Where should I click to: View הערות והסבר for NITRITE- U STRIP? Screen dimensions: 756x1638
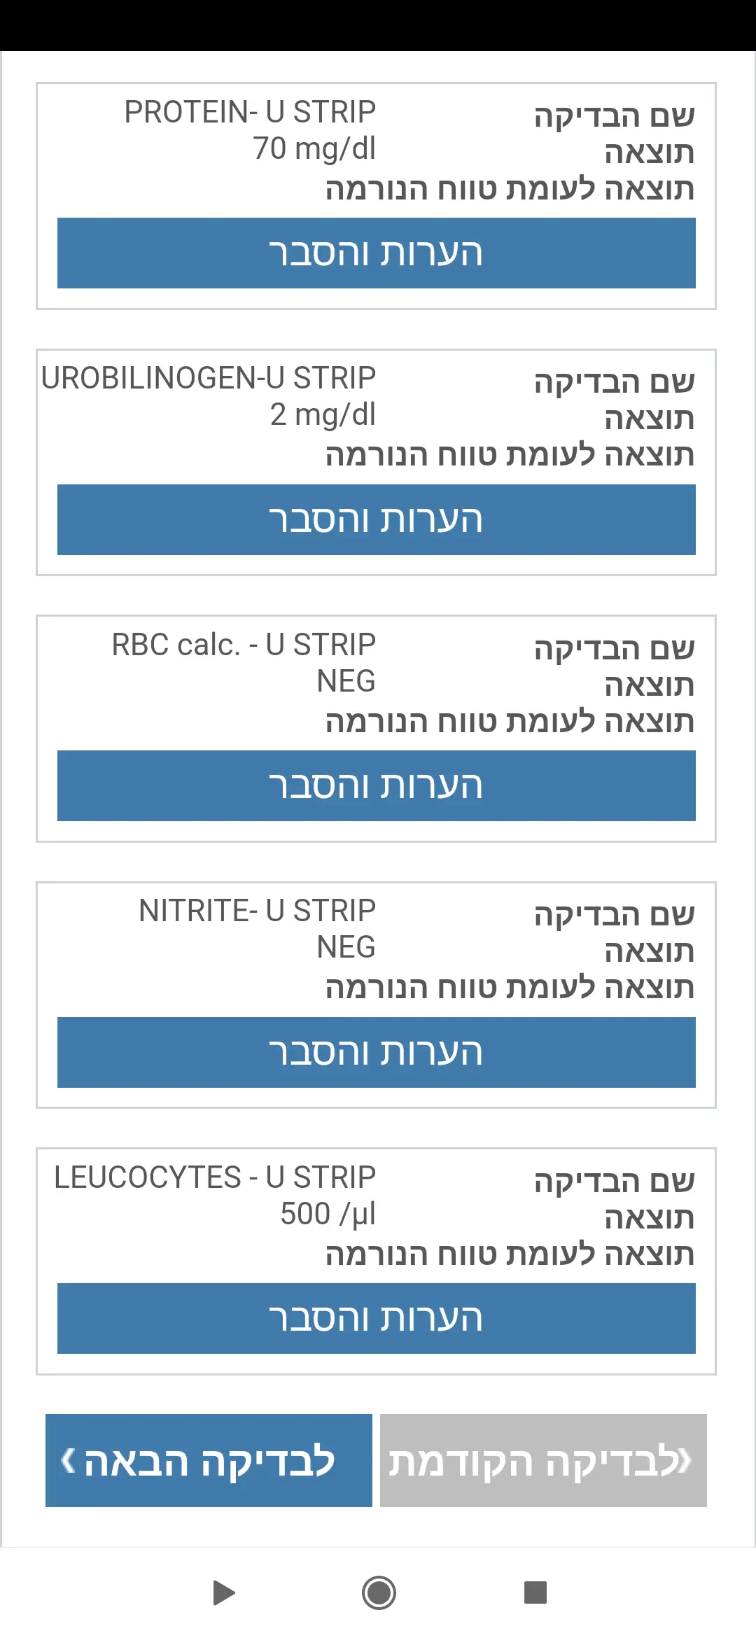(377, 1052)
